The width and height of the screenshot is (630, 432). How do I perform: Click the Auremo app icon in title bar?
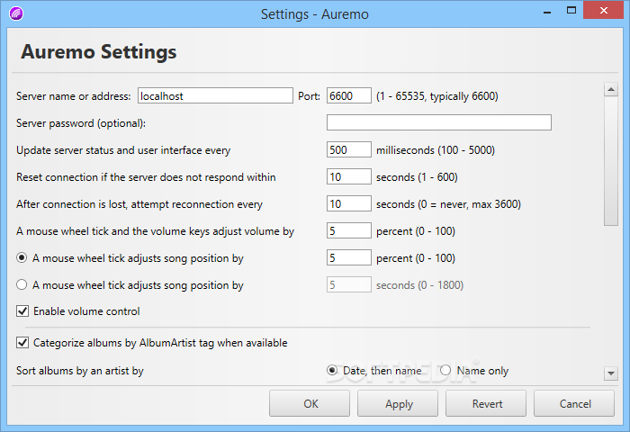[x=16, y=13]
